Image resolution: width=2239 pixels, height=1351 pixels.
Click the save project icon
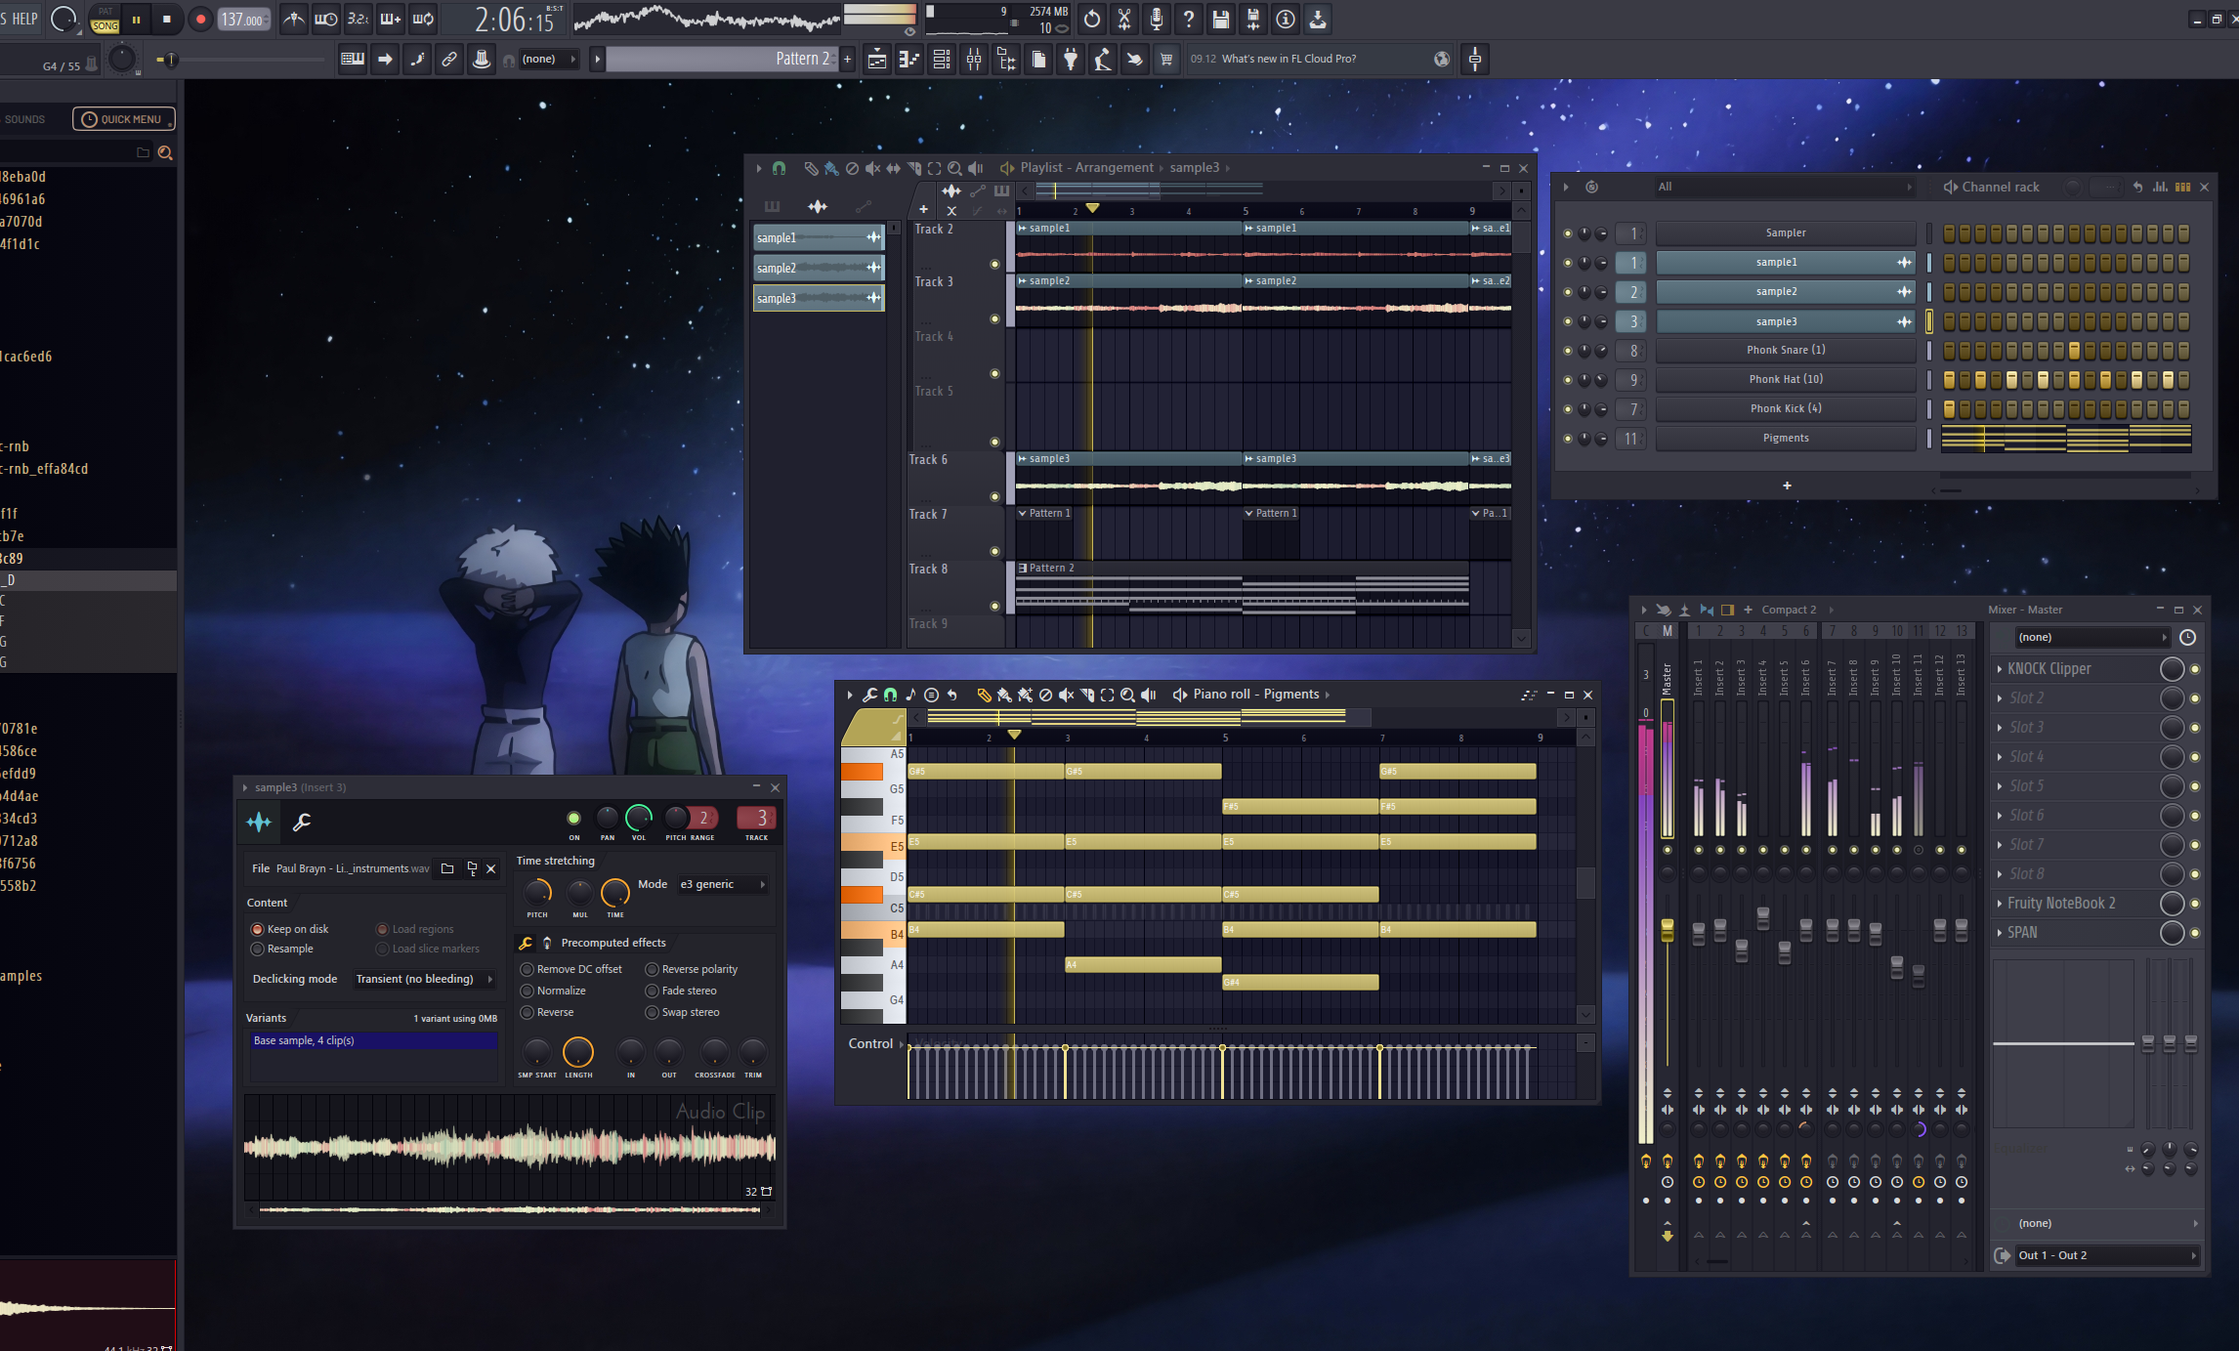point(1220,20)
